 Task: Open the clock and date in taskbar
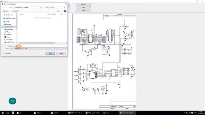coord(201,113)
